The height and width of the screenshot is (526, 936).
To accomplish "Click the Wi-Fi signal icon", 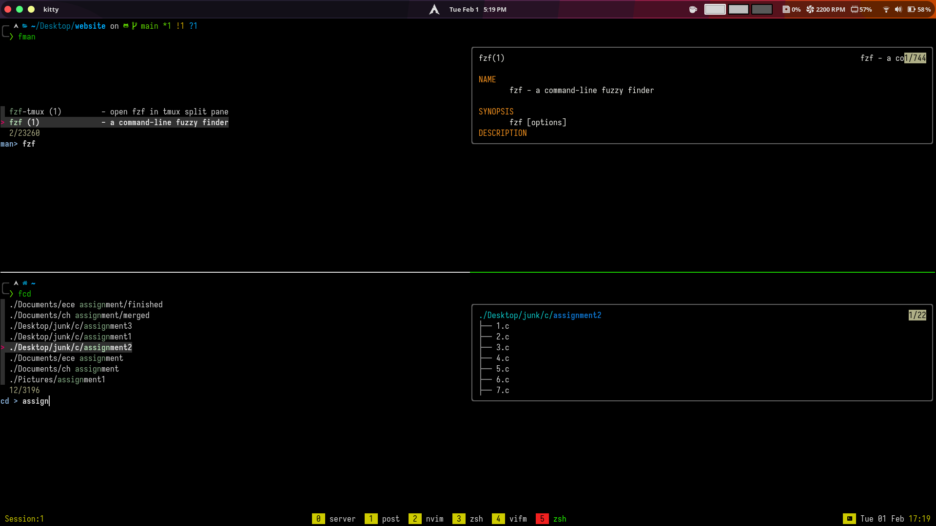I will tap(886, 9).
